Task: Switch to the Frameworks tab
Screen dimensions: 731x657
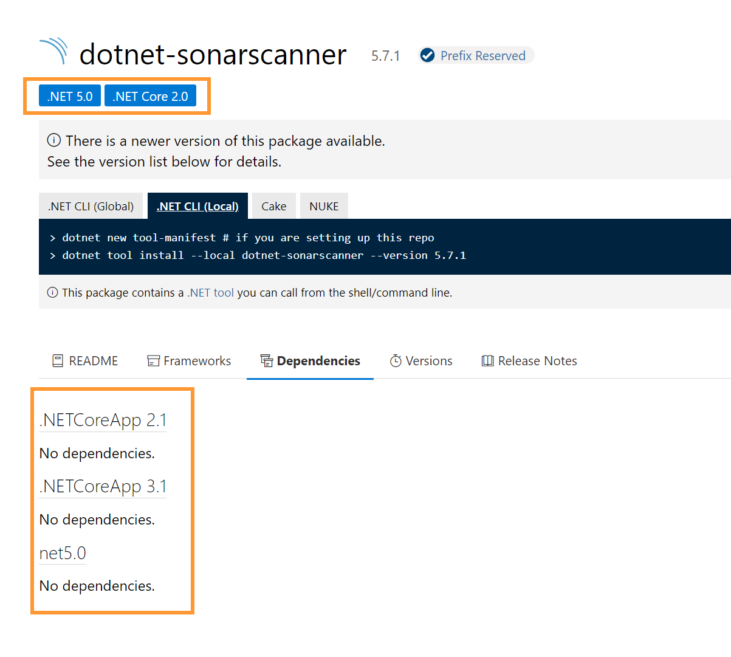Action: (189, 361)
